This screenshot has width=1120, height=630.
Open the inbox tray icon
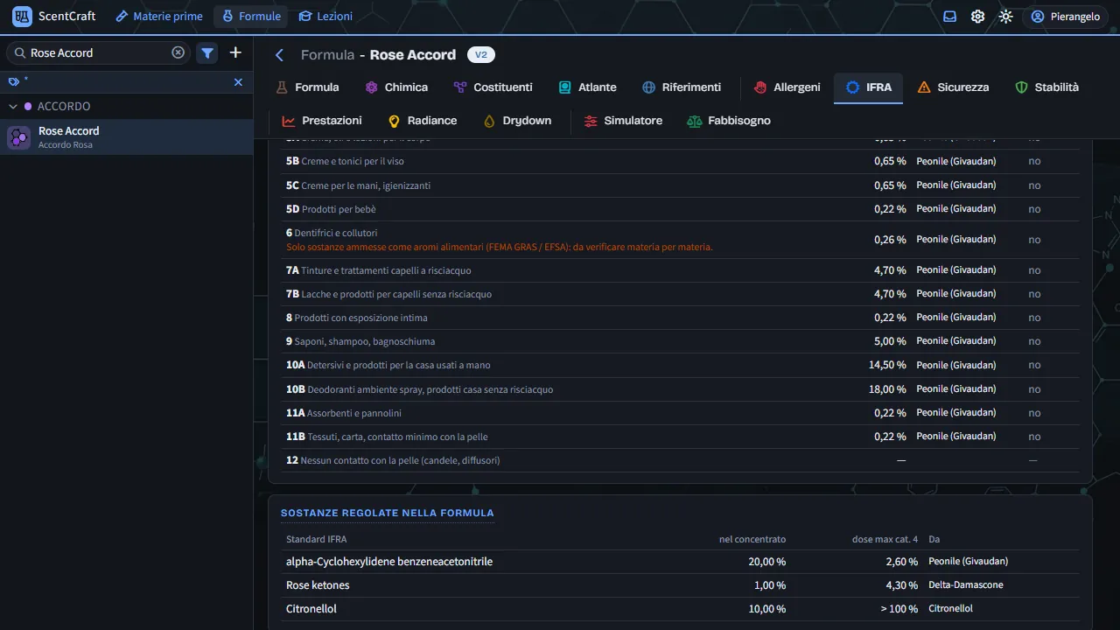(950, 17)
